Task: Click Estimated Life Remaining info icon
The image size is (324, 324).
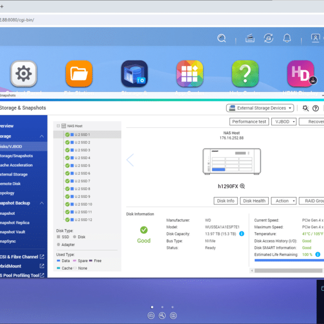Action: (317, 254)
